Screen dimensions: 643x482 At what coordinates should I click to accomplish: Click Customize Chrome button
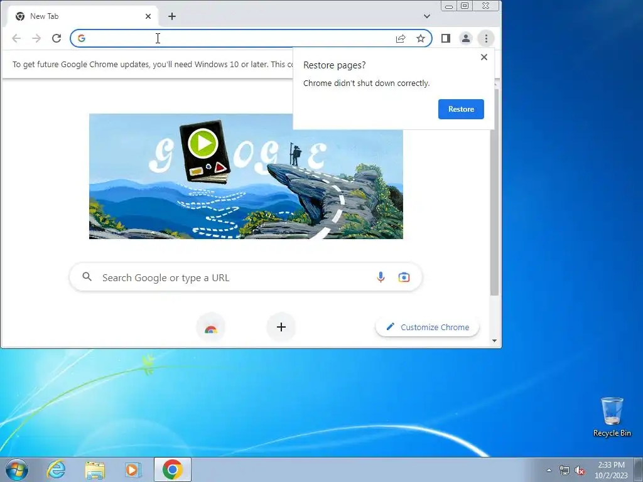click(427, 327)
